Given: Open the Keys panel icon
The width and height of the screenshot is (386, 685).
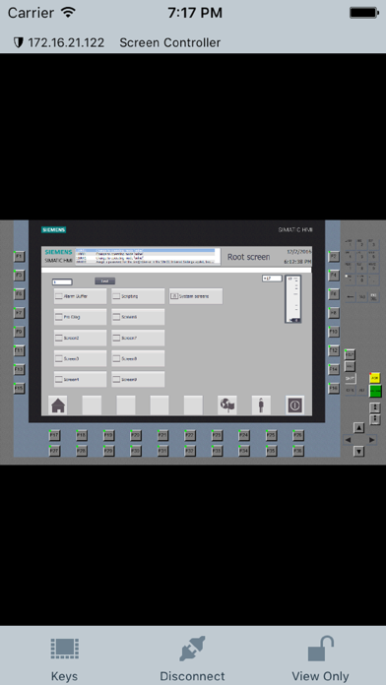Looking at the screenshot, I should (64, 649).
